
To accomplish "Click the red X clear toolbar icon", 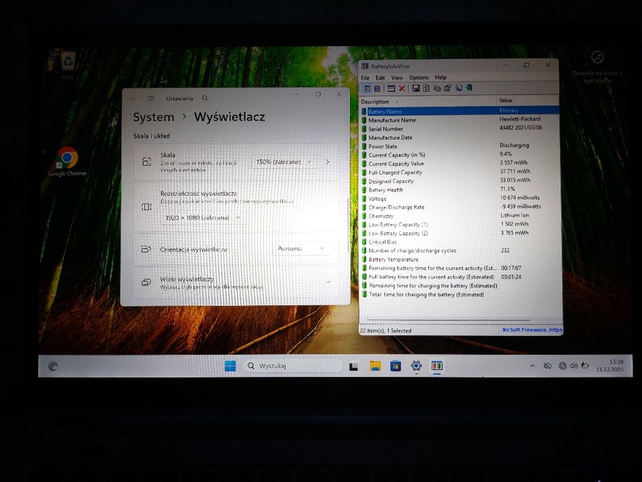I will [x=402, y=88].
